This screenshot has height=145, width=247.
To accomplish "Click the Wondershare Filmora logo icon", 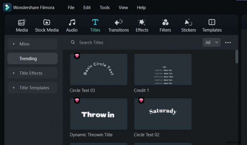I will (x=7, y=7).
